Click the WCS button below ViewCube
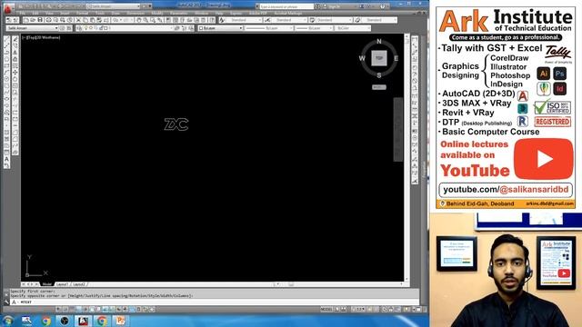 click(379, 87)
